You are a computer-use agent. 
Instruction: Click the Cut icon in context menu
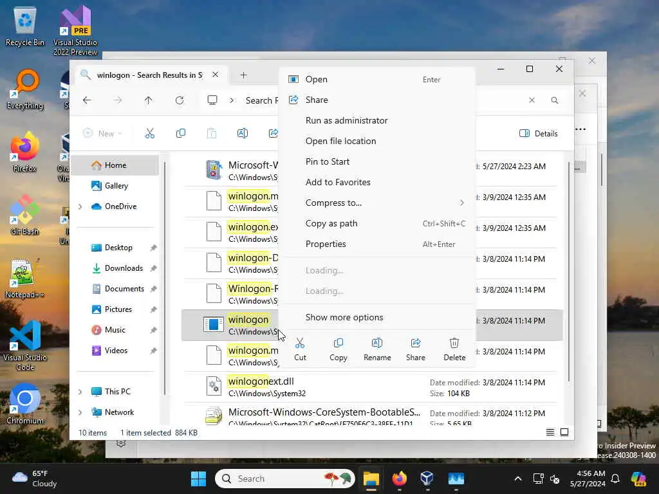click(300, 343)
